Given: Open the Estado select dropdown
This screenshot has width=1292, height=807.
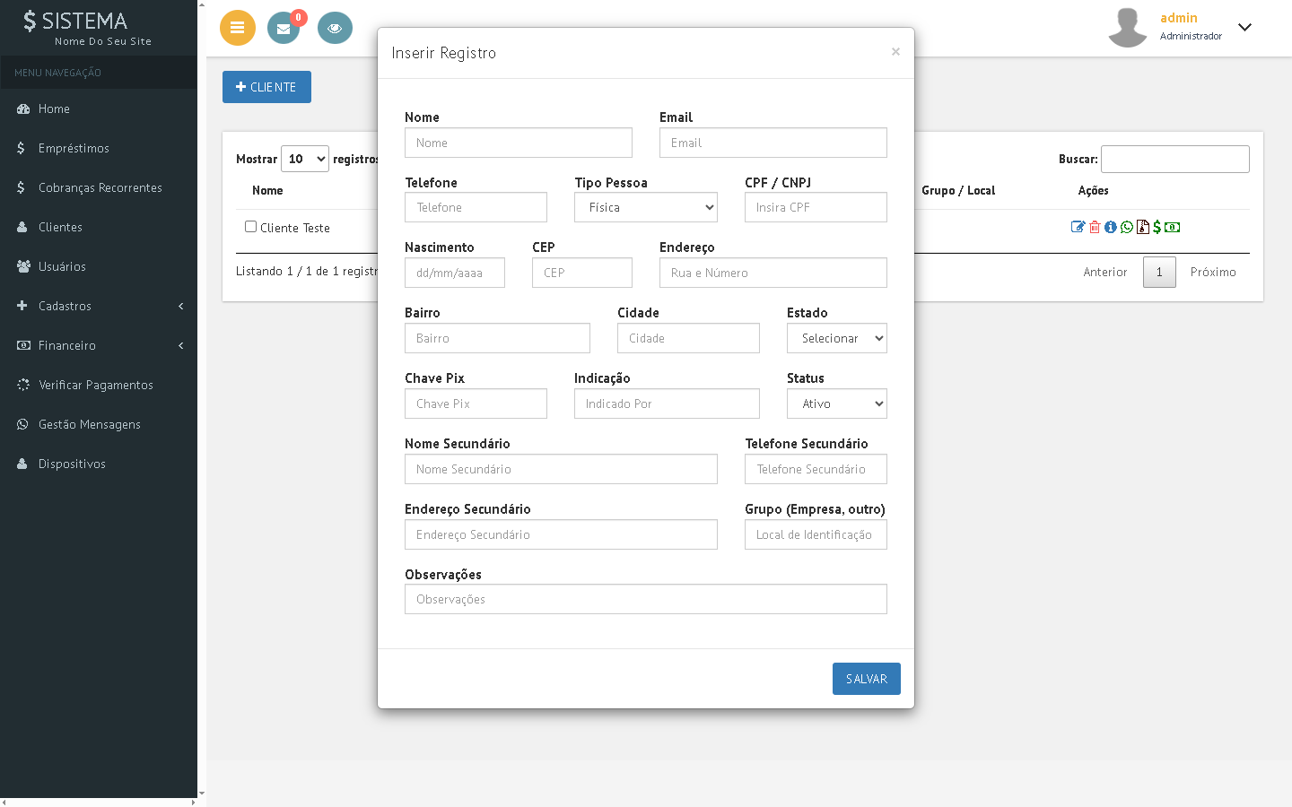Looking at the screenshot, I should point(836,338).
